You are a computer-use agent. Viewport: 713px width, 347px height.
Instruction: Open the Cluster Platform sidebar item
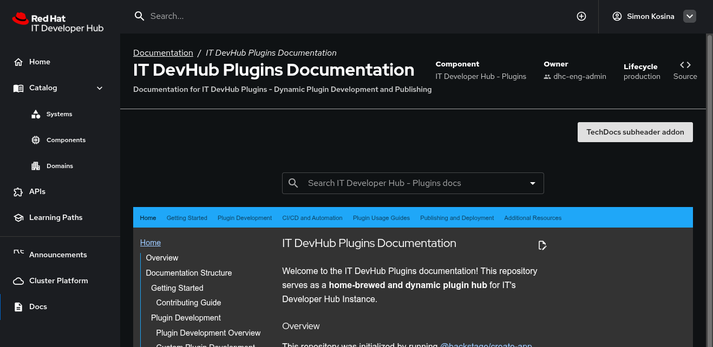pos(60,281)
